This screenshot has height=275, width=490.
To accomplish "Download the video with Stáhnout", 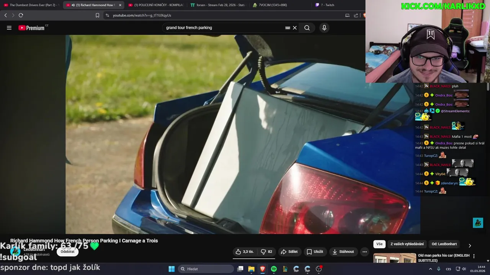I will (343, 252).
